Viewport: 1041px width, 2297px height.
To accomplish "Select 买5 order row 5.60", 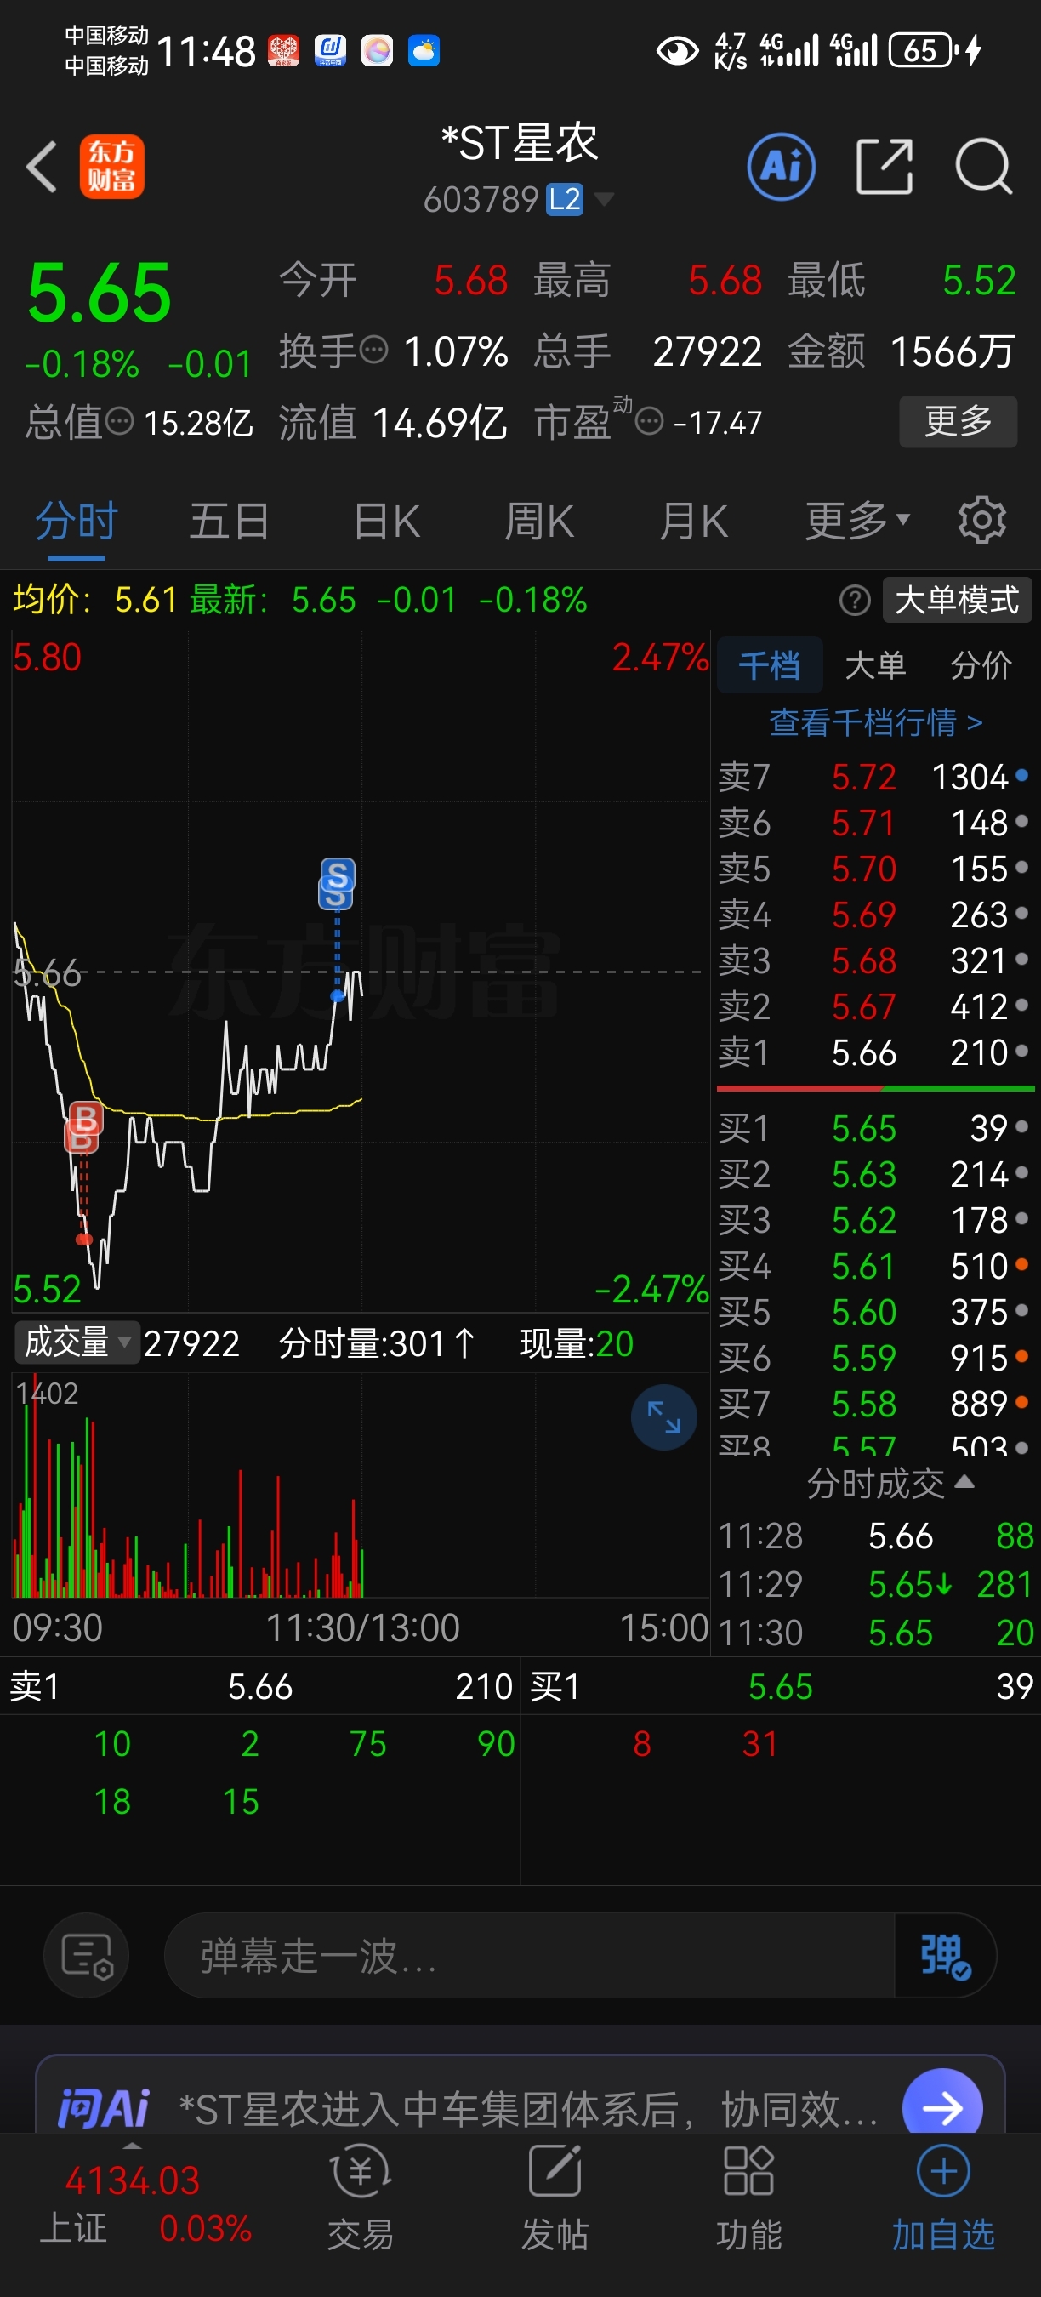I will point(873,1312).
